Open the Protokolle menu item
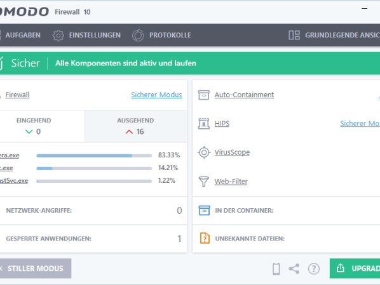This screenshot has width=380, height=285. click(x=170, y=36)
